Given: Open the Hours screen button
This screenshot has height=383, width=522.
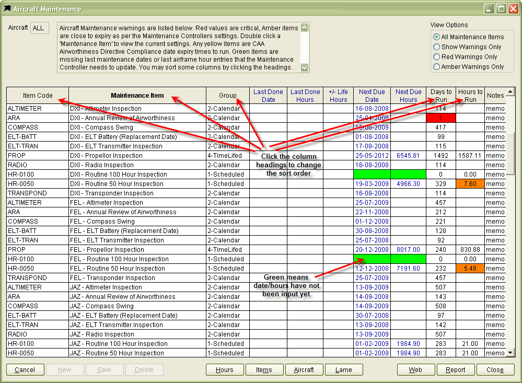Looking at the screenshot, I should [225, 370].
